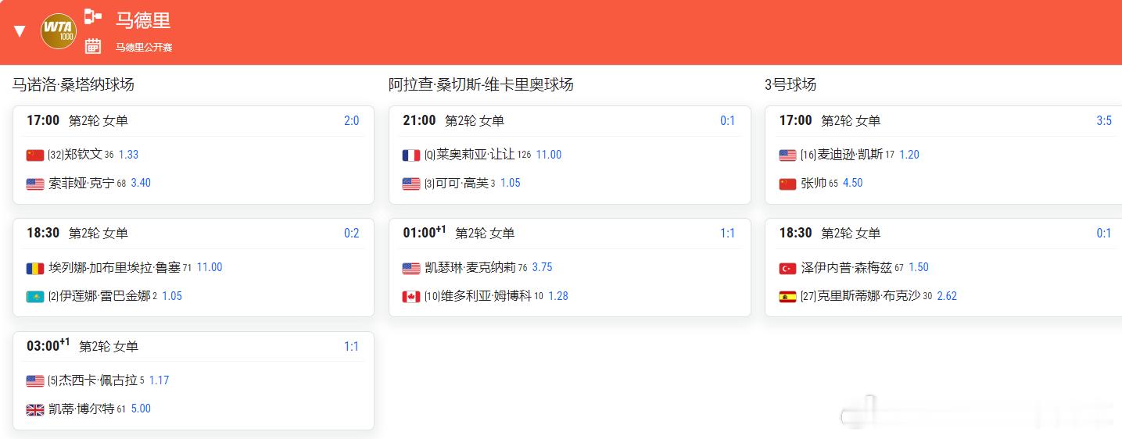Click UK flag beside 凯蒂·博尔特

(35, 409)
